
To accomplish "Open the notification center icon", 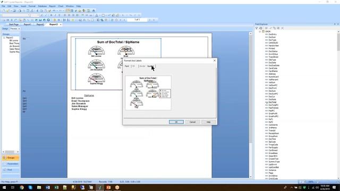I will click(x=334, y=187).
